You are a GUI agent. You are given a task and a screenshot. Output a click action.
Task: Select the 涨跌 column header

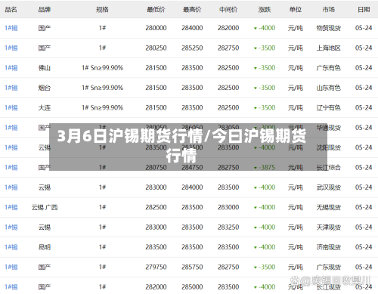coord(265,10)
